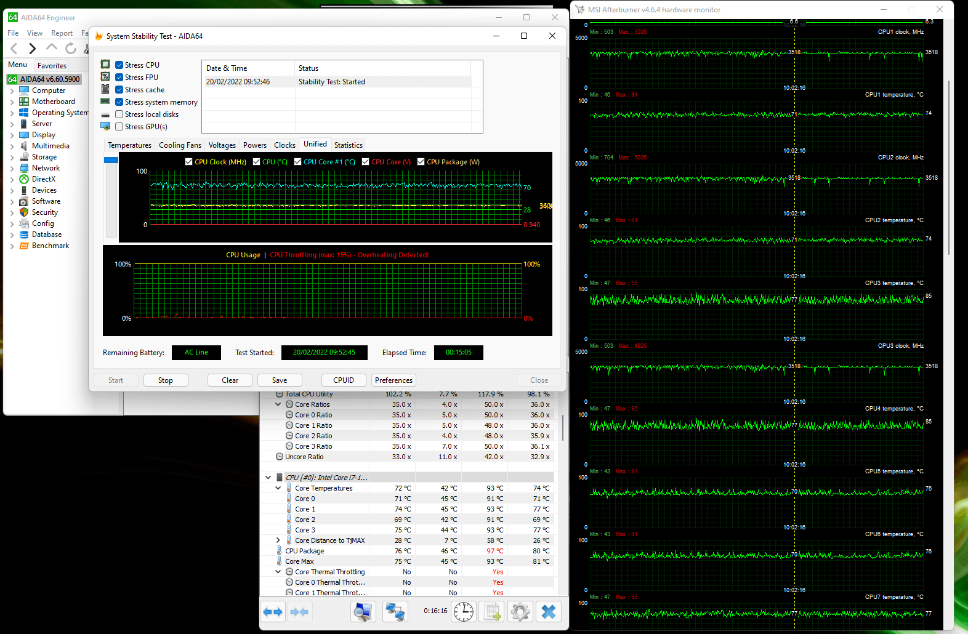Click the expand columns arrows icon
The image size is (968, 634).
coord(273,611)
